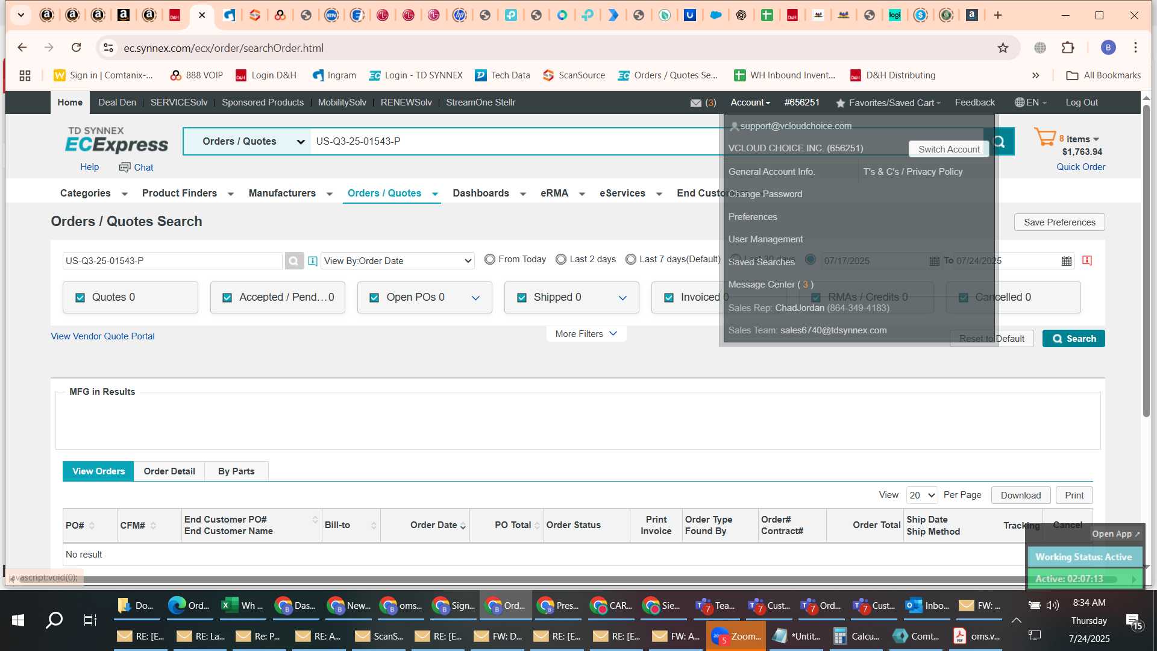Click the small search magnifier beside order field
This screenshot has width=1157, height=651.
point(293,261)
